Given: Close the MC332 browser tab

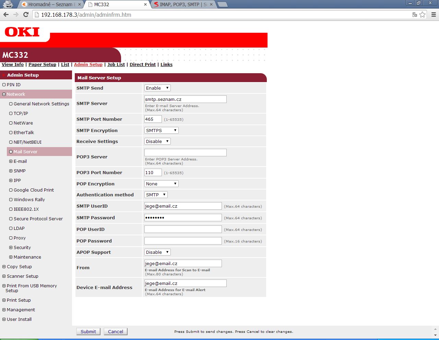Looking at the screenshot, I should (x=145, y=4).
